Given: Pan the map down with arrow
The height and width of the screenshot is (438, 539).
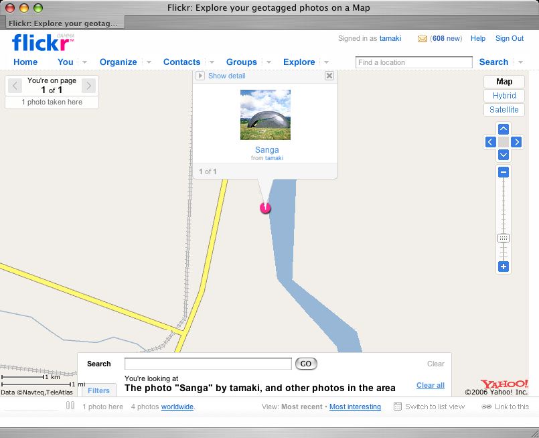Looking at the screenshot, I should [x=504, y=155].
